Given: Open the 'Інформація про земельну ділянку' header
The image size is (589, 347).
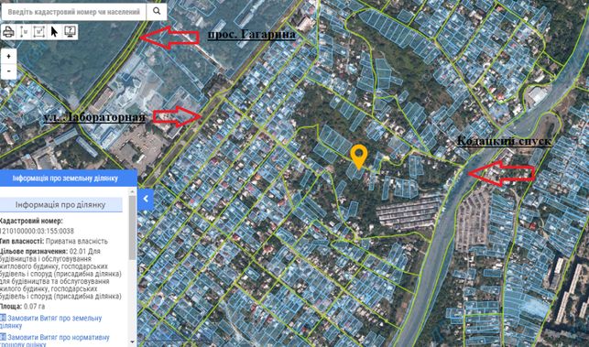Looking at the screenshot, I should (x=69, y=178).
